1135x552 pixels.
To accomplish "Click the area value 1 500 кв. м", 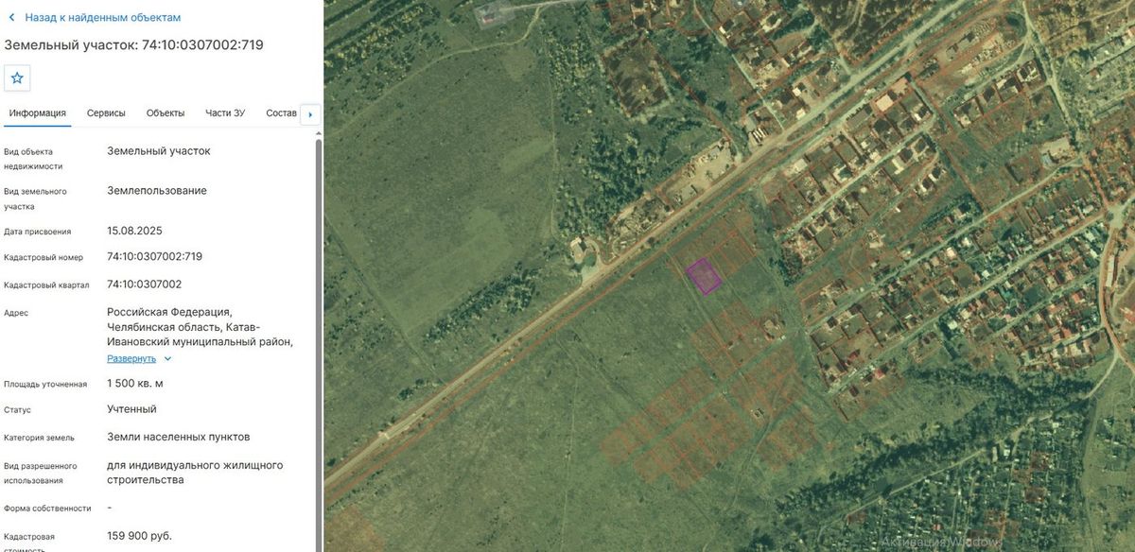I will tap(135, 383).
